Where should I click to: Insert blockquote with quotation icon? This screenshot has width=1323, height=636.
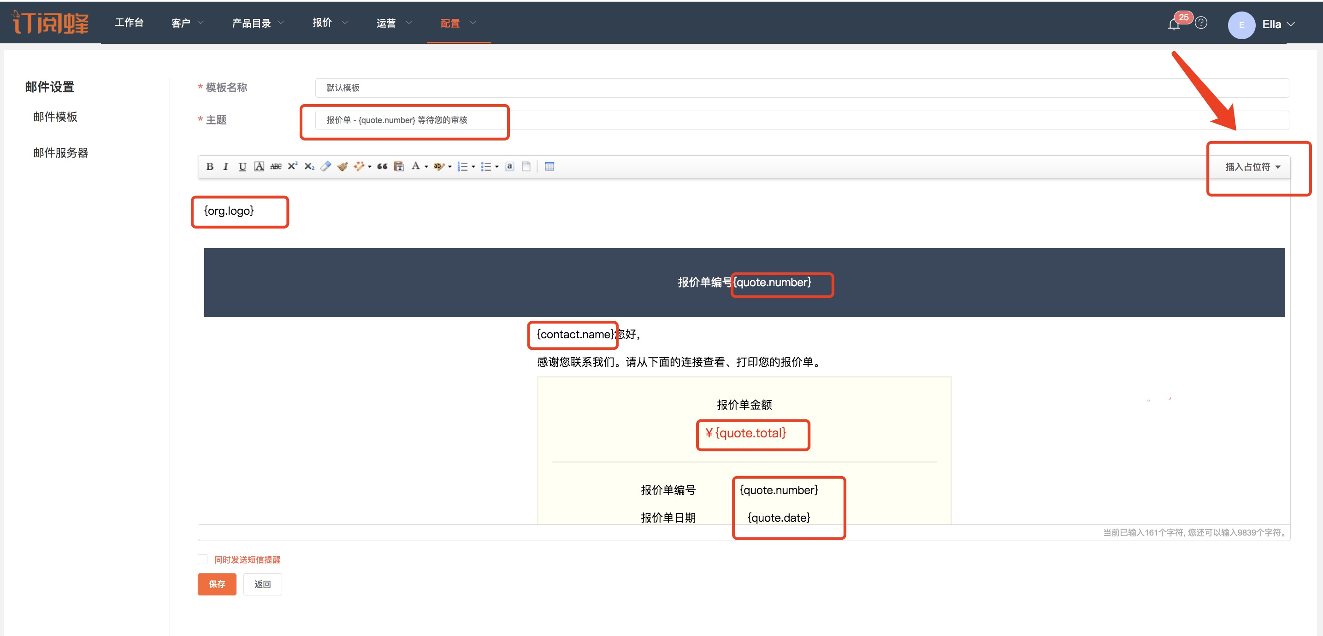point(382,166)
